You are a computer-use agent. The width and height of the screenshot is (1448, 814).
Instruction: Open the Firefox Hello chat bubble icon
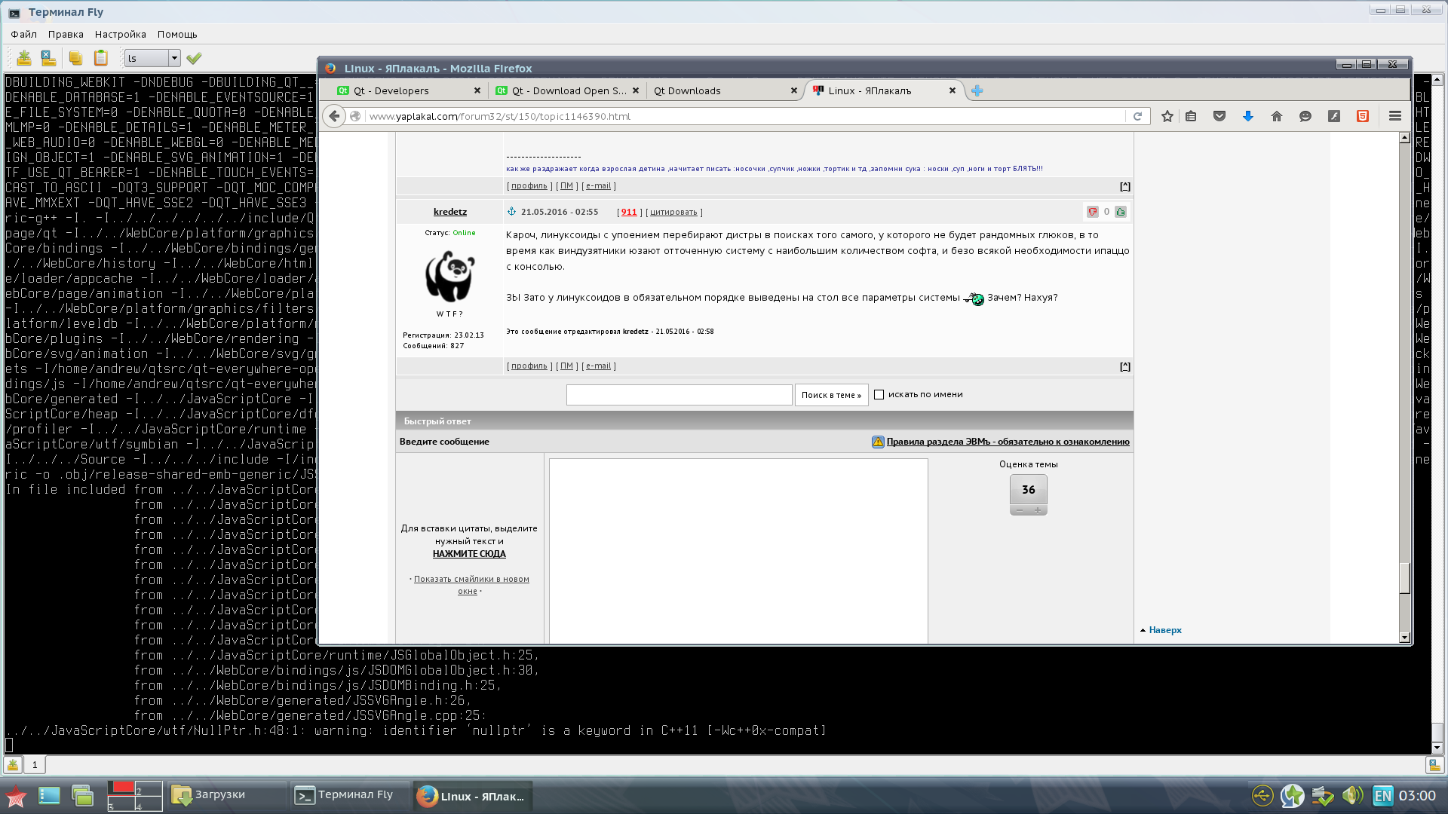click(1305, 116)
